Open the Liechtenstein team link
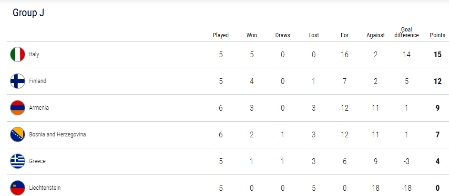 45,188
